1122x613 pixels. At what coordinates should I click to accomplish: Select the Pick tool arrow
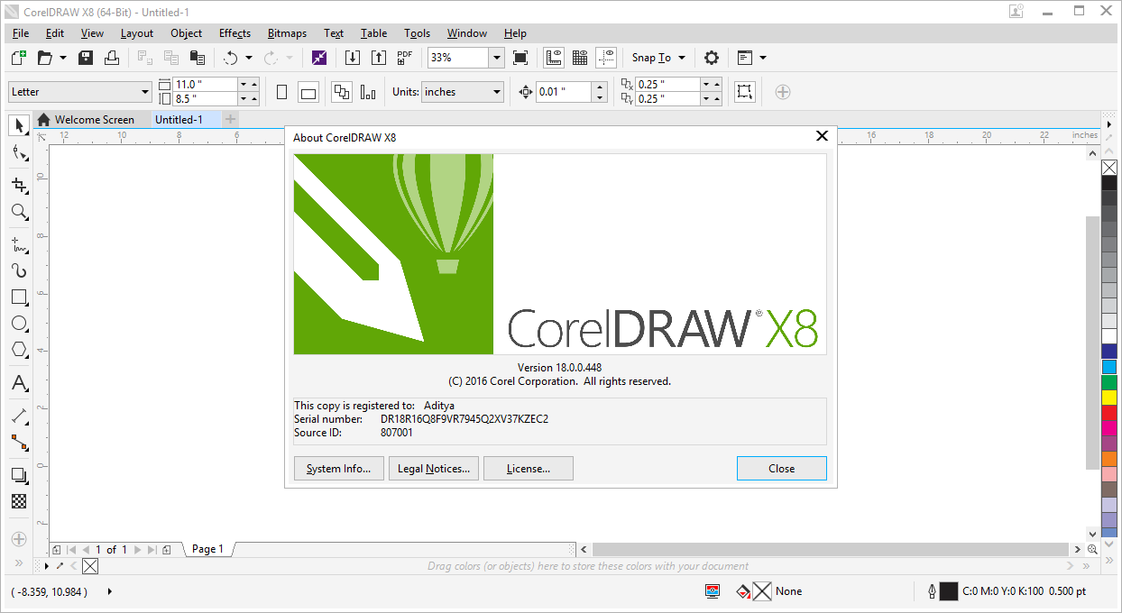click(x=19, y=125)
